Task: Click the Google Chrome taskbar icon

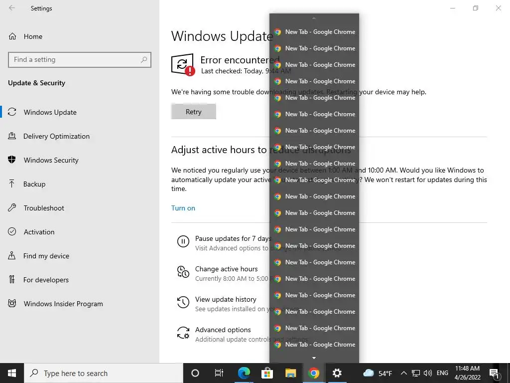Action: point(314,373)
